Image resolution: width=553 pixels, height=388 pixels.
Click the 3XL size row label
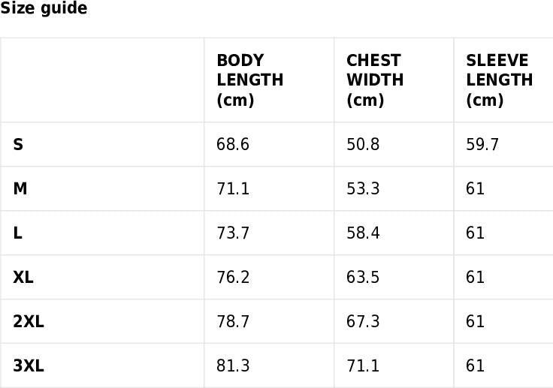29,366
